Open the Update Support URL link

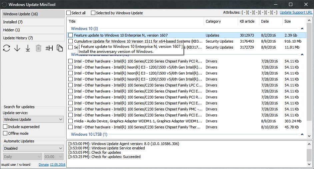[x=296, y=12]
